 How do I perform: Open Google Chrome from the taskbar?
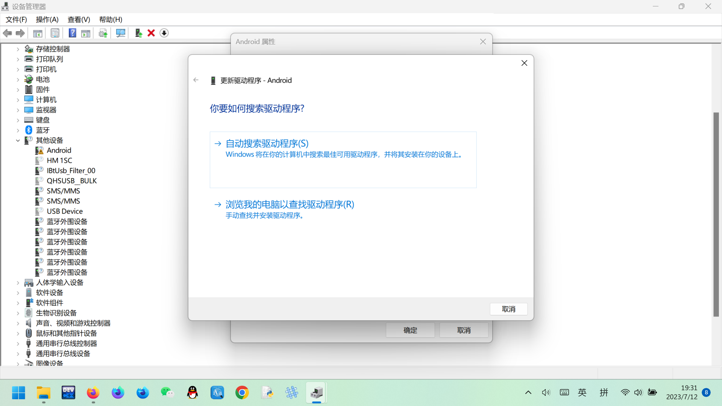(x=242, y=393)
